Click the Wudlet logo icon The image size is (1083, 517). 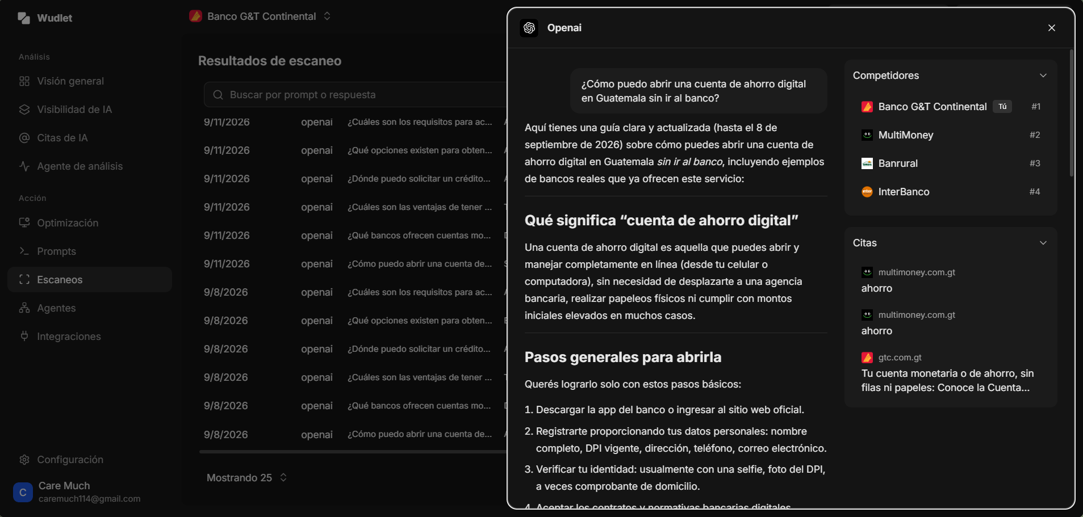[24, 18]
